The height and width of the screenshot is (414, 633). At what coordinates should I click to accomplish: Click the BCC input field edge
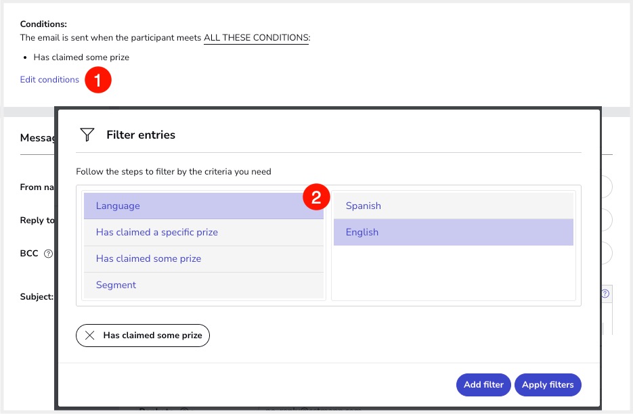pyautogui.click(x=607, y=254)
